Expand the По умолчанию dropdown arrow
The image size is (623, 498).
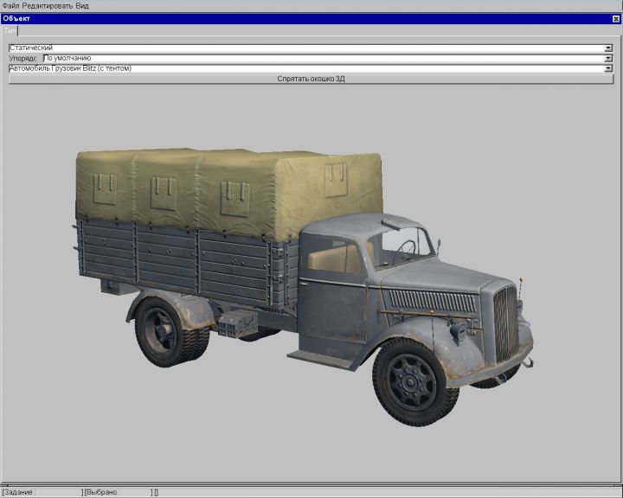point(608,58)
